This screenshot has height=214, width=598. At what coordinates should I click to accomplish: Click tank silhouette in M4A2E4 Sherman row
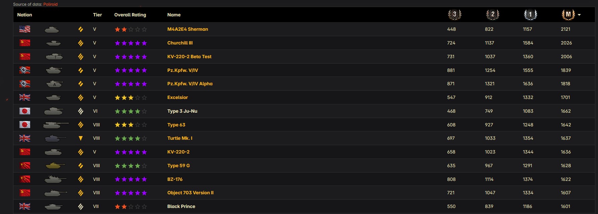pyautogui.click(x=52, y=30)
